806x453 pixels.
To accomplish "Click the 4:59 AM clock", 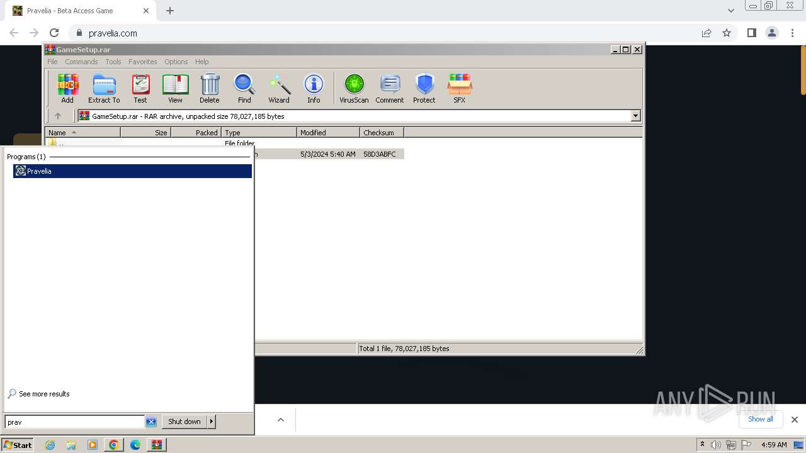I will 774,445.
